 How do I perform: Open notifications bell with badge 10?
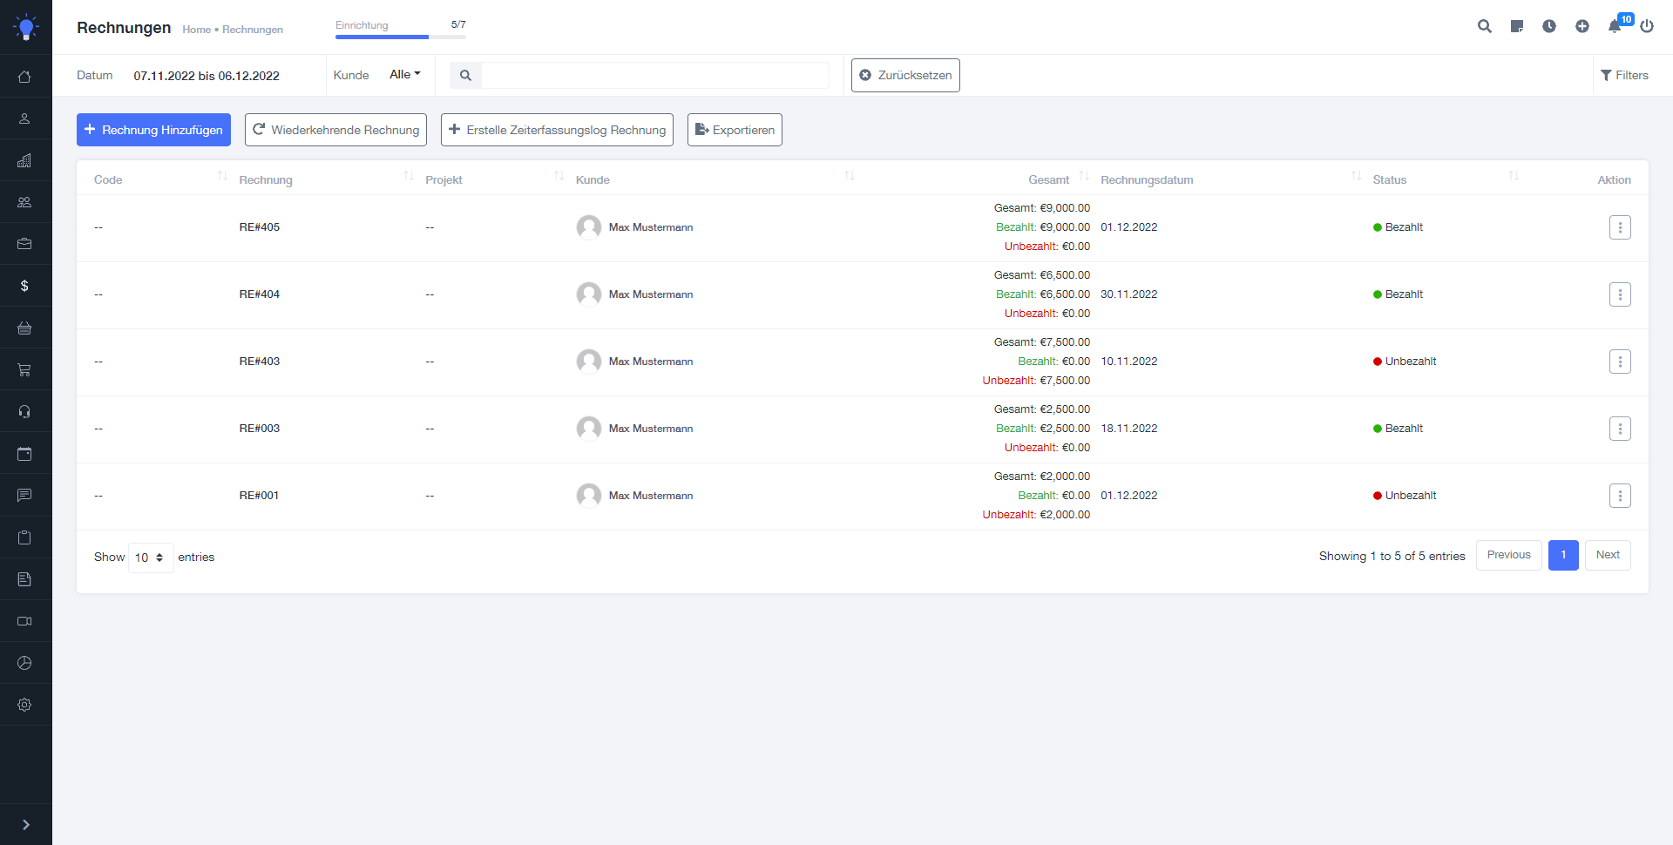coord(1615,26)
